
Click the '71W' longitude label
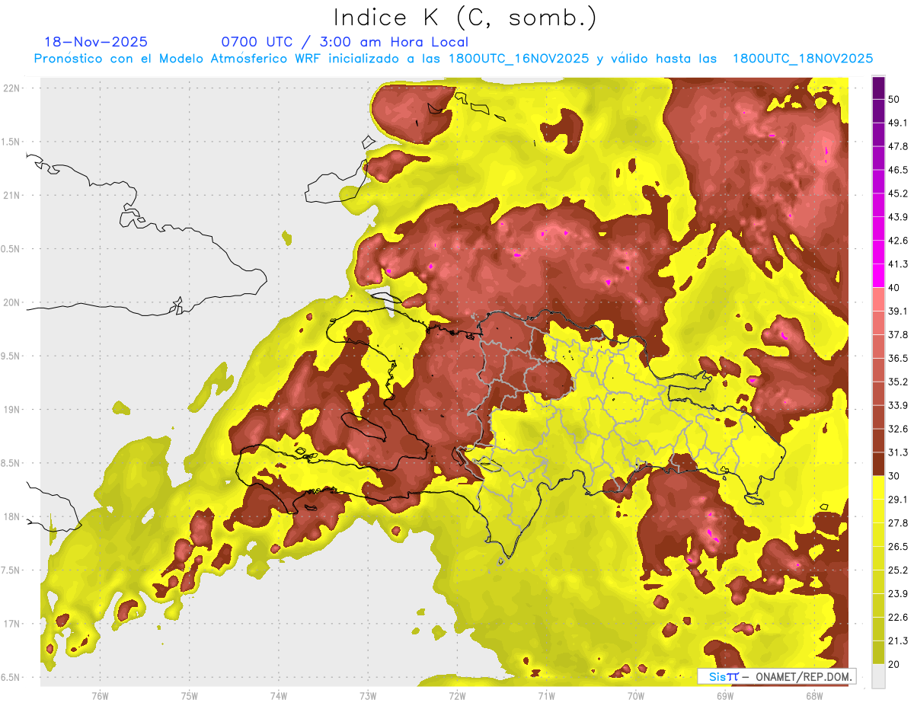tap(546, 695)
